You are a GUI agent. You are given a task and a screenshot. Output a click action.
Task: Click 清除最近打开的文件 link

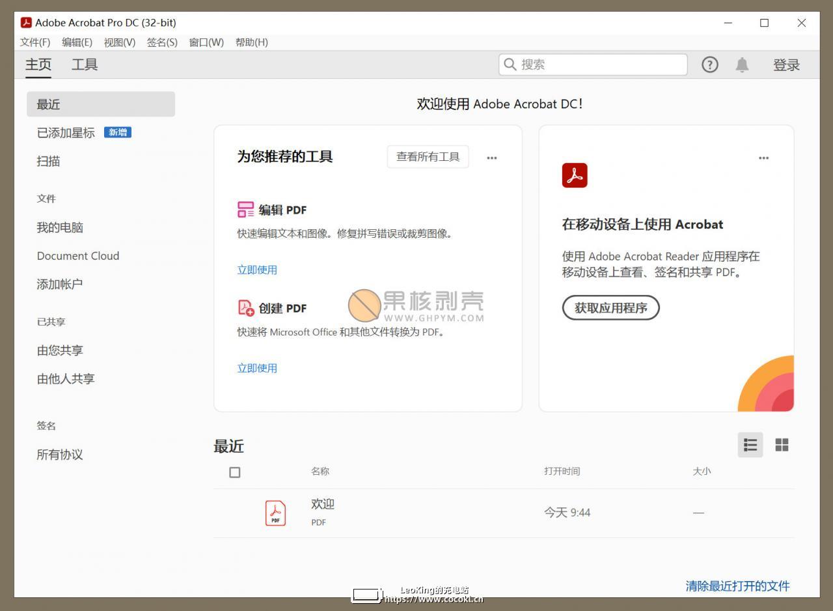point(737,586)
